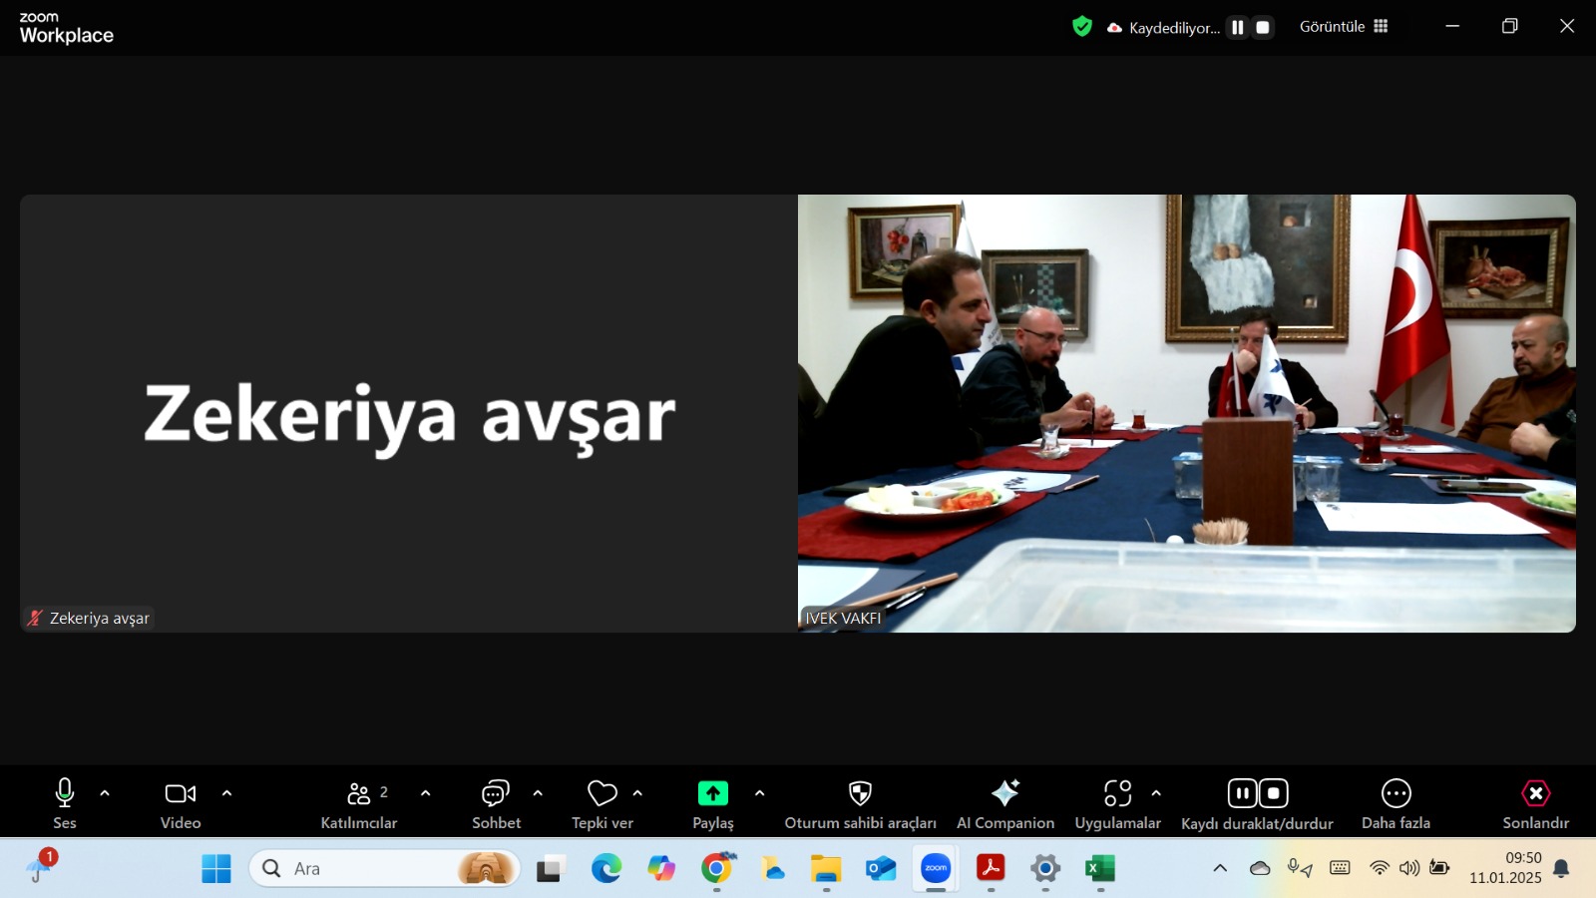The width and height of the screenshot is (1596, 898).
Task: Select the IVEK VAKFI video tile
Action: 1186,413
